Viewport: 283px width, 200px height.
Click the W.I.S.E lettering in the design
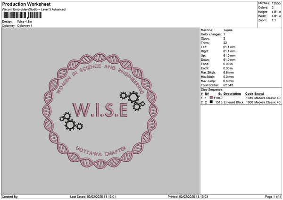click(x=100, y=109)
